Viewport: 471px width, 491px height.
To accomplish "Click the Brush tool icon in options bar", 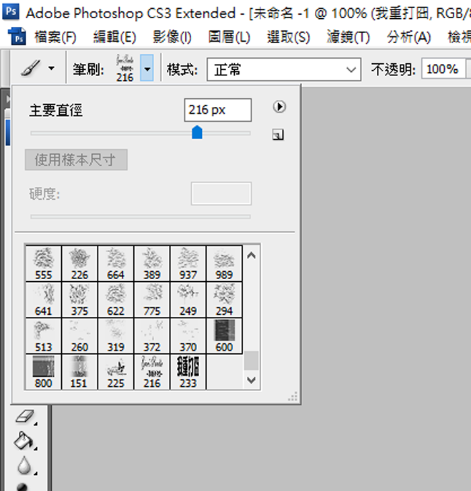I will pos(31,68).
